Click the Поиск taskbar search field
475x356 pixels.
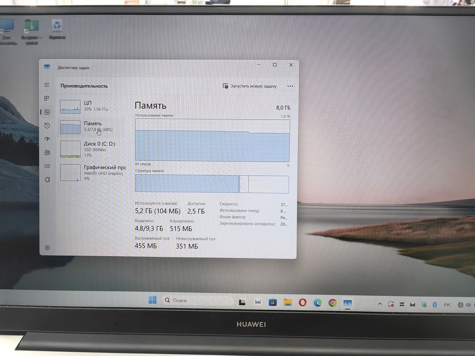[x=198, y=300]
